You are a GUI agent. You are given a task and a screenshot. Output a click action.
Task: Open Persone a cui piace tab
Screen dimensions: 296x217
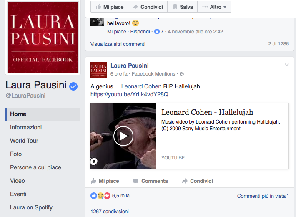(35, 167)
